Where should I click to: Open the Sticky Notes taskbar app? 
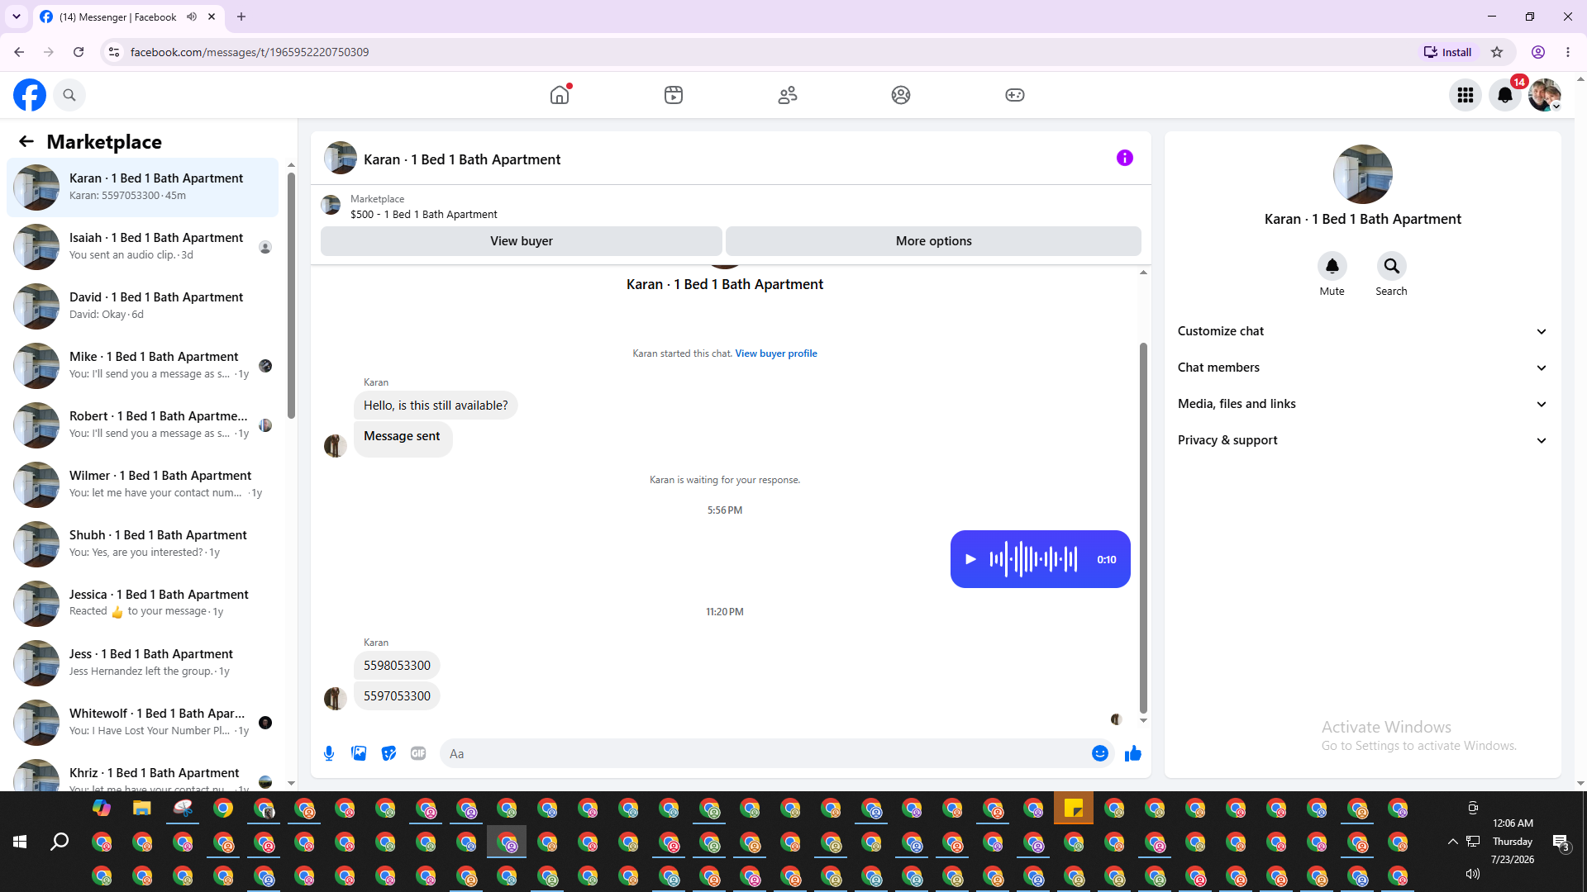tap(1074, 808)
